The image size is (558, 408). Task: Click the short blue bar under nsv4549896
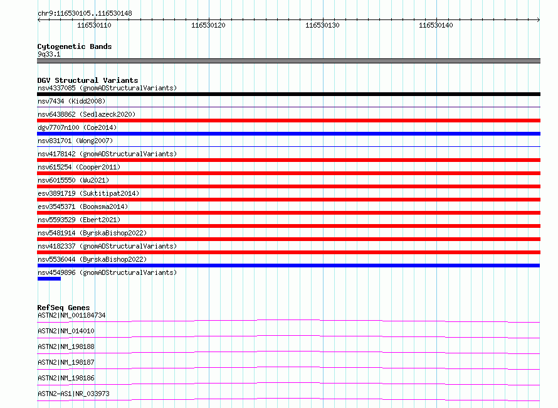(x=49, y=279)
